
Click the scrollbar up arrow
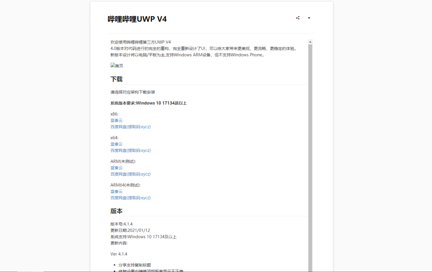(310, 41)
